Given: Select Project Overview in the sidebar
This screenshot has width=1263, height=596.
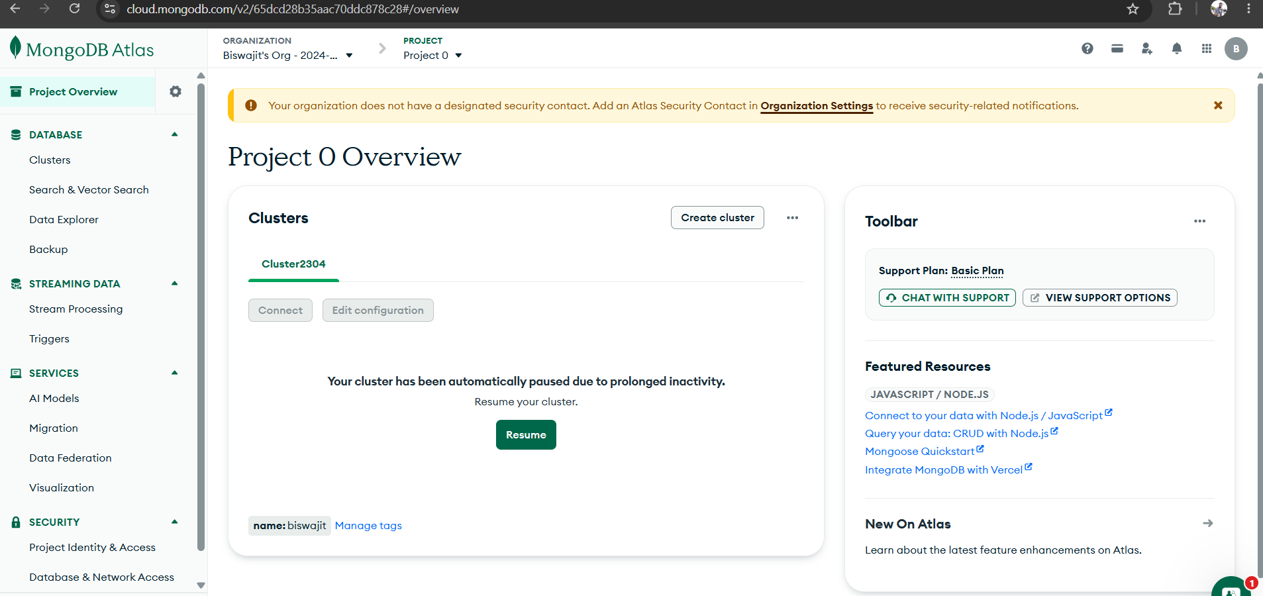Looking at the screenshot, I should (77, 91).
